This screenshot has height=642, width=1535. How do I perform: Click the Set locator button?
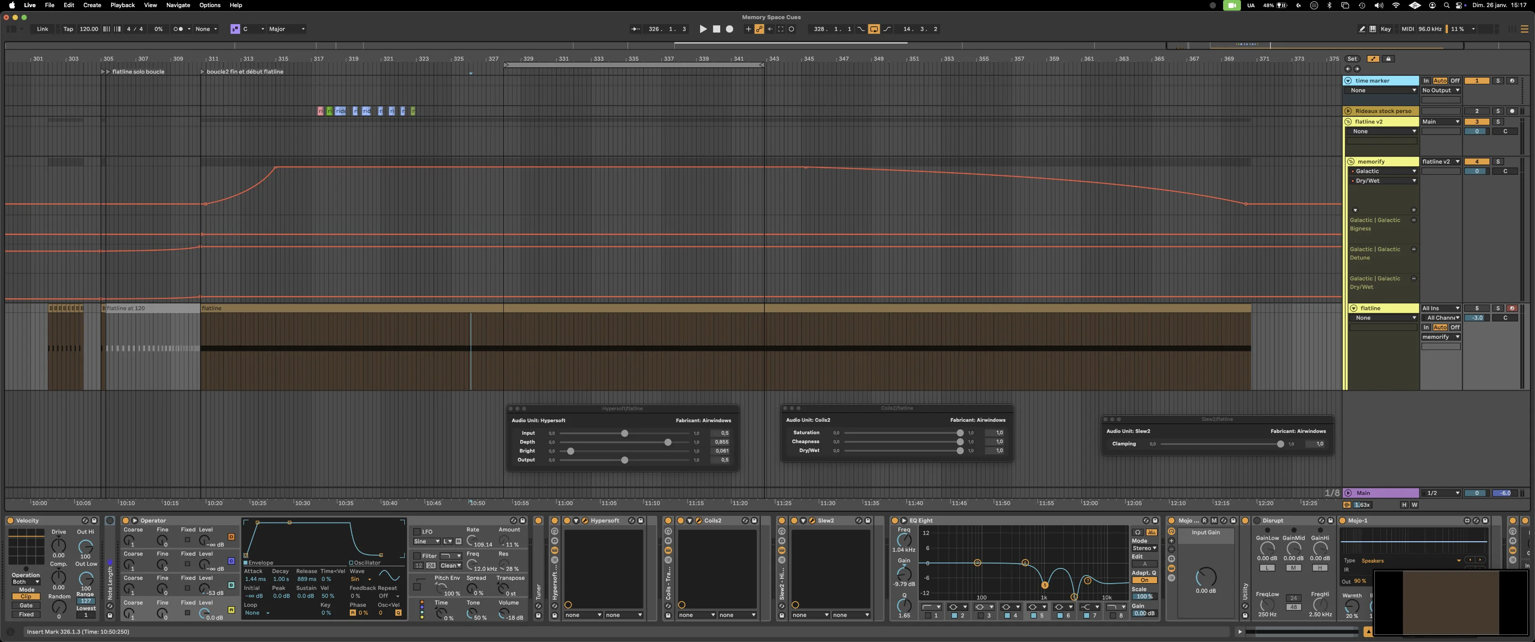click(1352, 59)
